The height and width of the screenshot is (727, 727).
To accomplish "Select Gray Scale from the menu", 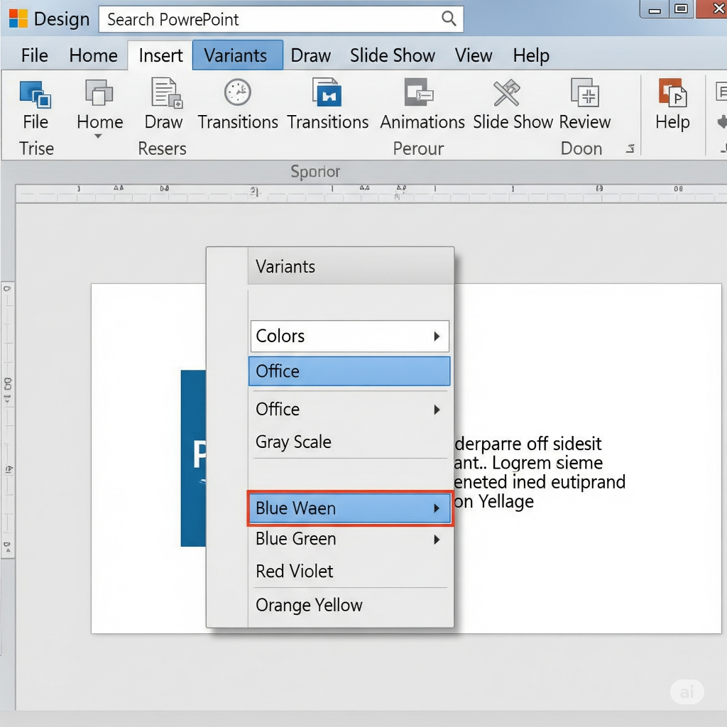I will coord(293,442).
